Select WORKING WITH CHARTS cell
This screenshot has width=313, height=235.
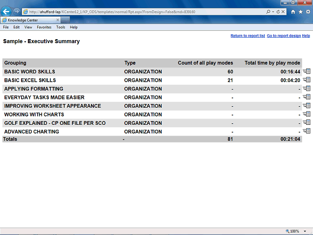click(x=34, y=115)
